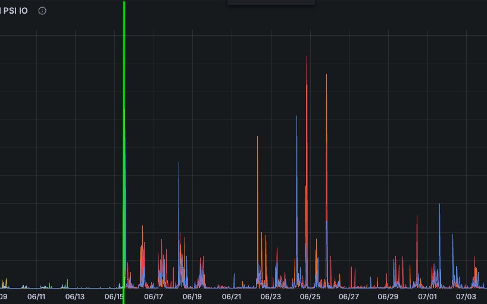Select the 06/21 date label on x-axis
The width and height of the screenshot is (487, 304).
pyautogui.click(x=232, y=296)
